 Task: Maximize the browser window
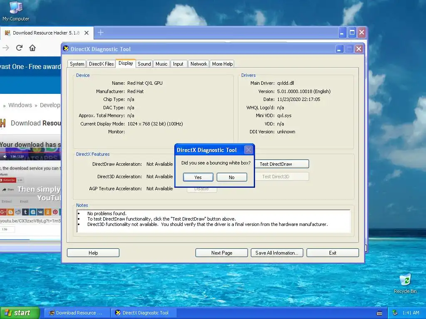[352, 33]
